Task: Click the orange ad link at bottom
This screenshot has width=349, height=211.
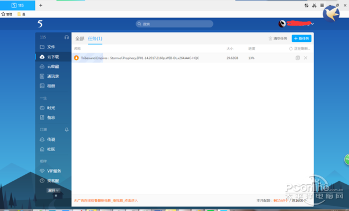Action: [x=106, y=201]
